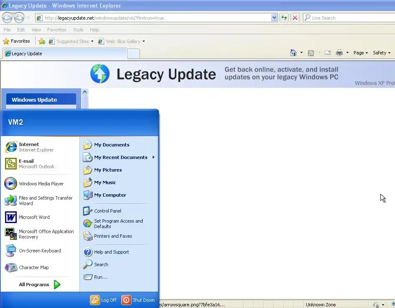Open the Safety menu dropdown
Screen dimensions: 395x308
point(381,53)
